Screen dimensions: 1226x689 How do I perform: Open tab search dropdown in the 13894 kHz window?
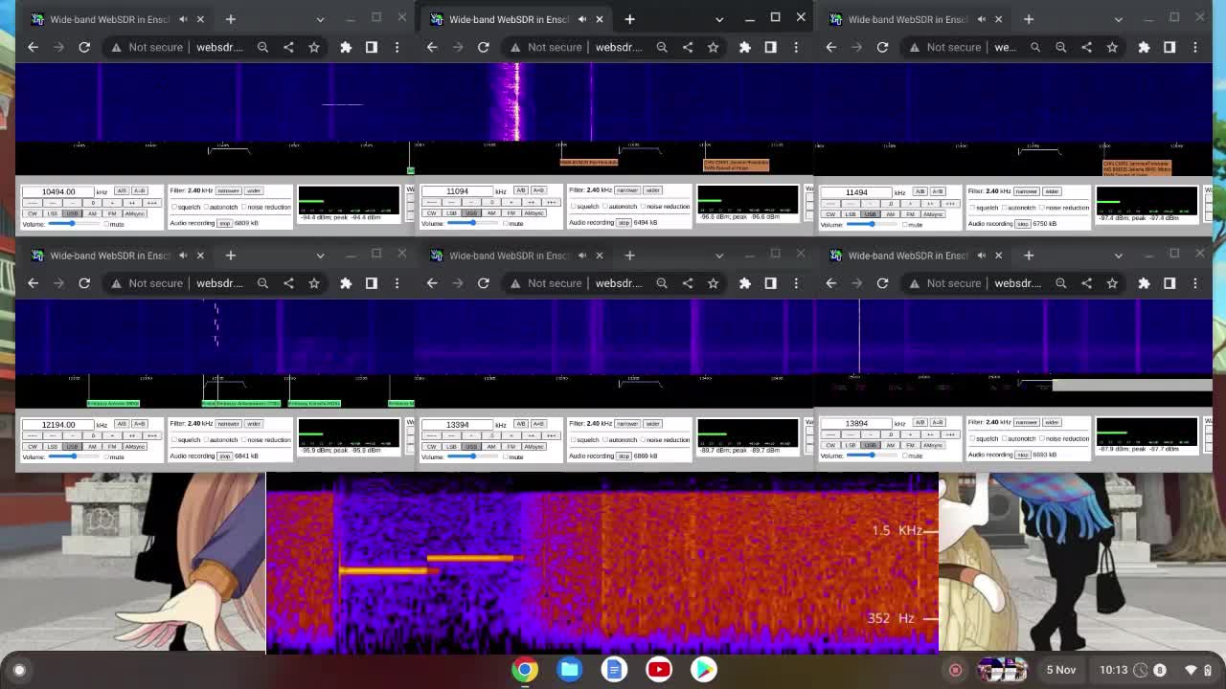point(1119,256)
